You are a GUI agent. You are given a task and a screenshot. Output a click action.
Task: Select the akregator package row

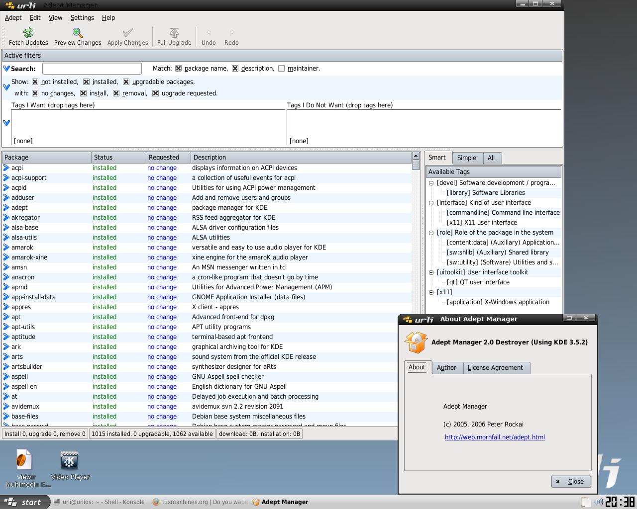click(x=207, y=218)
